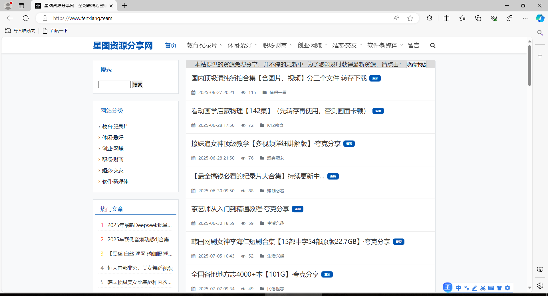Open the 留言 menu item
Image resolution: width=548 pixels, height=296 pixels.
(x=414, y=45)
